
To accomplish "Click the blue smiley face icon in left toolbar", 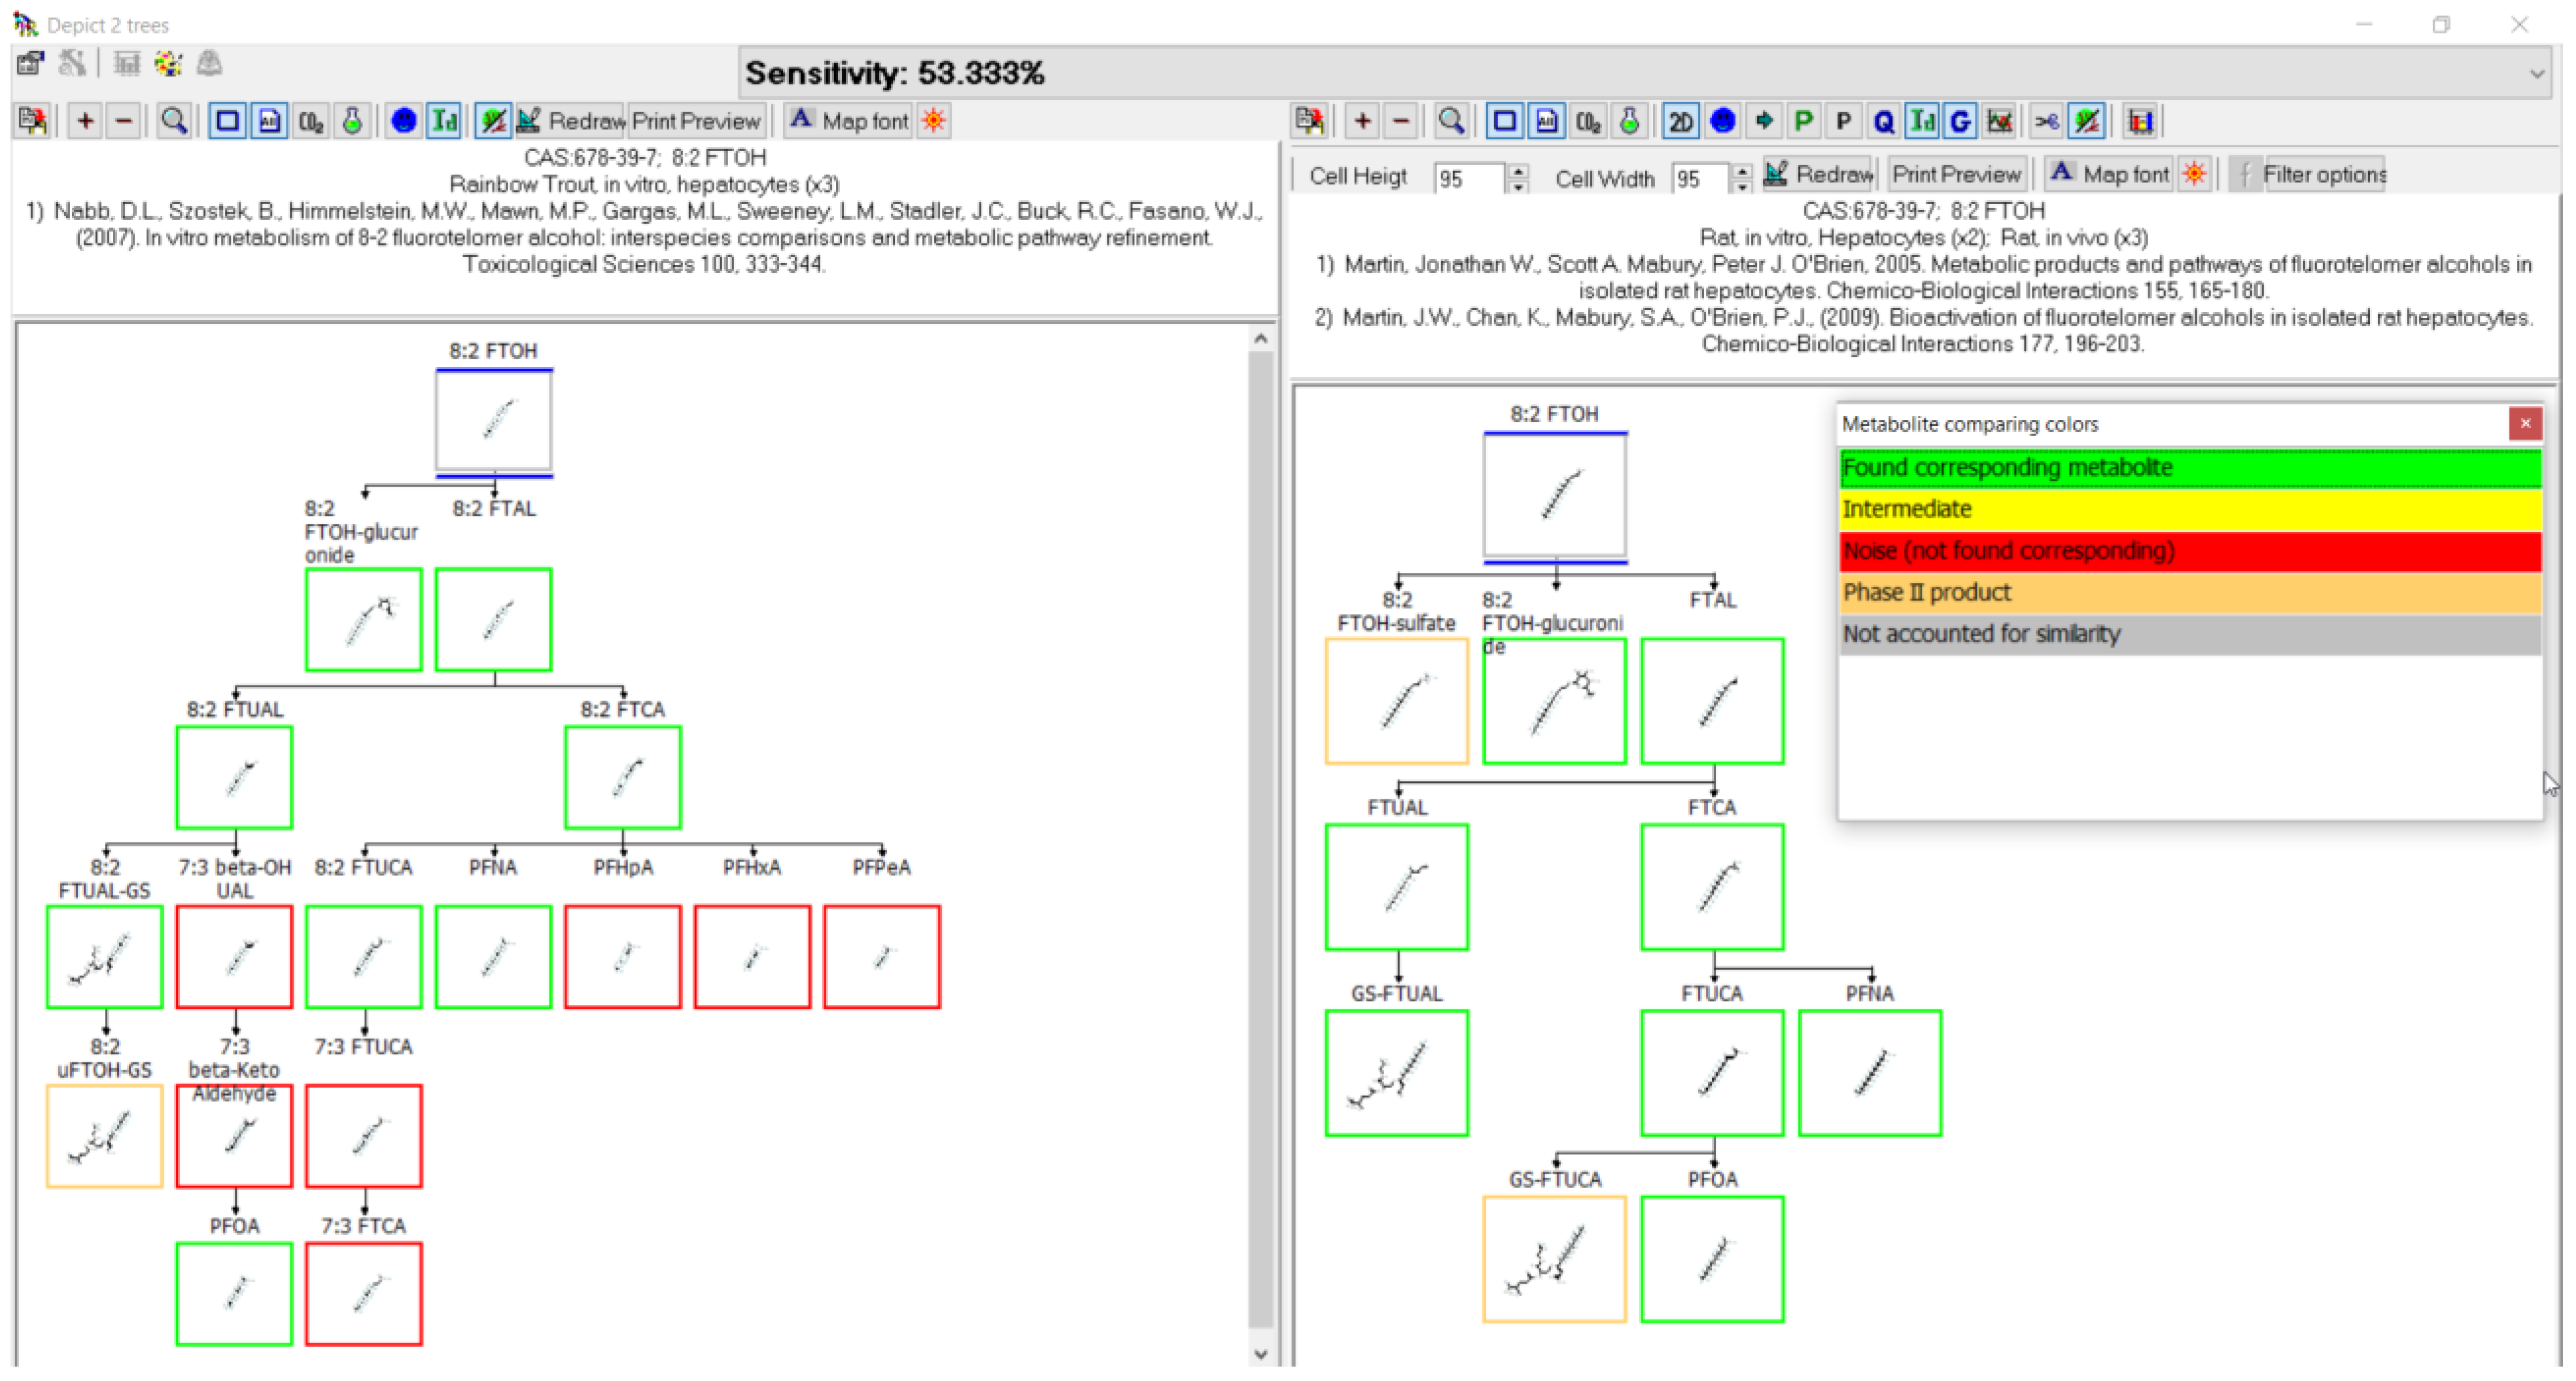I will coord(403,121).
